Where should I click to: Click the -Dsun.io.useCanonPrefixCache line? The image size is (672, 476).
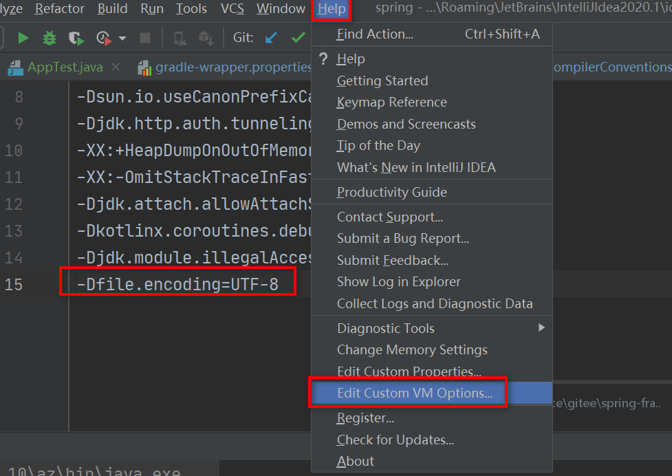point(194,97)
